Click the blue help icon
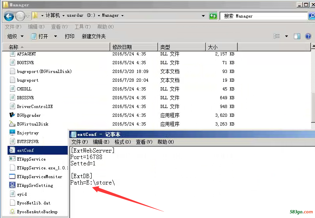 point(308,36)
